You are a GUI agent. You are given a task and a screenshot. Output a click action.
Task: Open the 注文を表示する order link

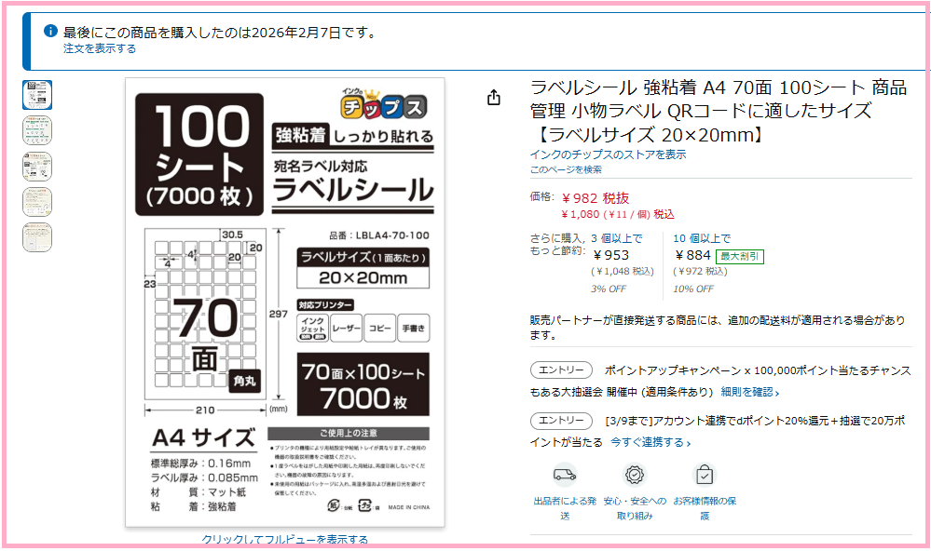[100, 48]
